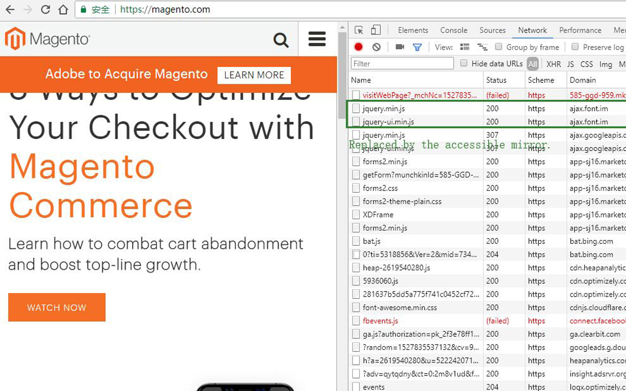
Task: Show the overview waterfall view icon
Action: pos(482,47)
